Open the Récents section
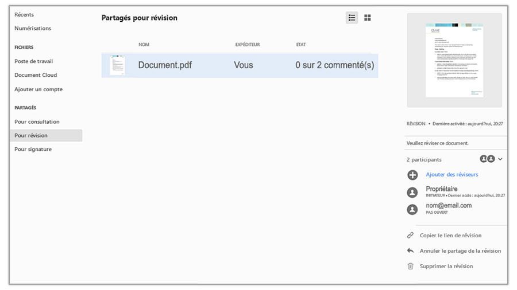This screenshot has width=517, height=290. click(x=24, y=14)
